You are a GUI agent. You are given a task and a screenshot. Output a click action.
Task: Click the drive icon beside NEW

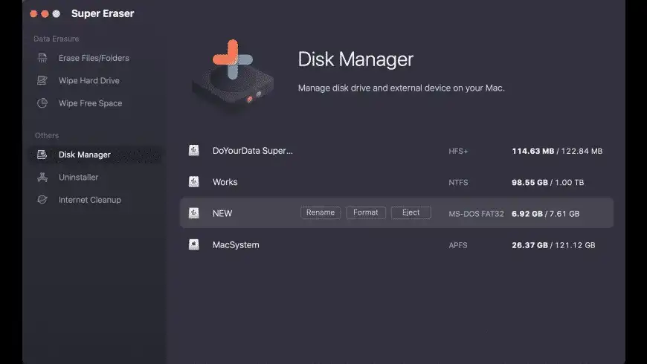[193, 213]
